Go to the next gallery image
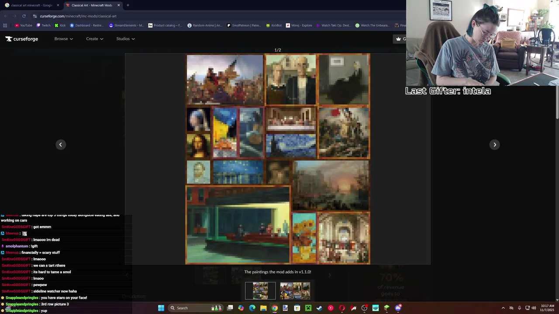The height and width of the screenshot is (314, 559). pyautogui.click(x=494, y=144)
